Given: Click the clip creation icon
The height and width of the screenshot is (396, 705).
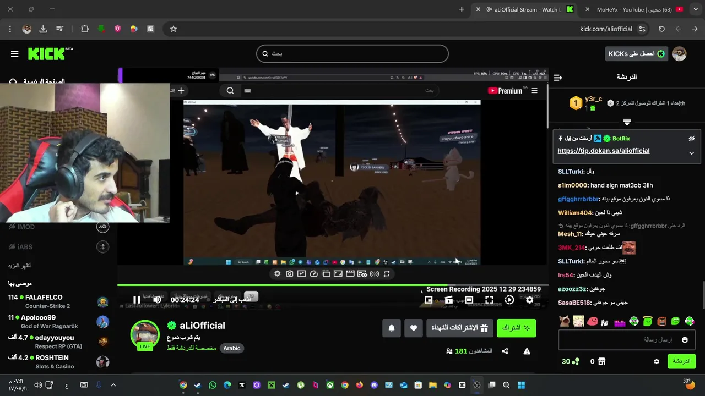Looking at the screenshot, I should (449, 300).
